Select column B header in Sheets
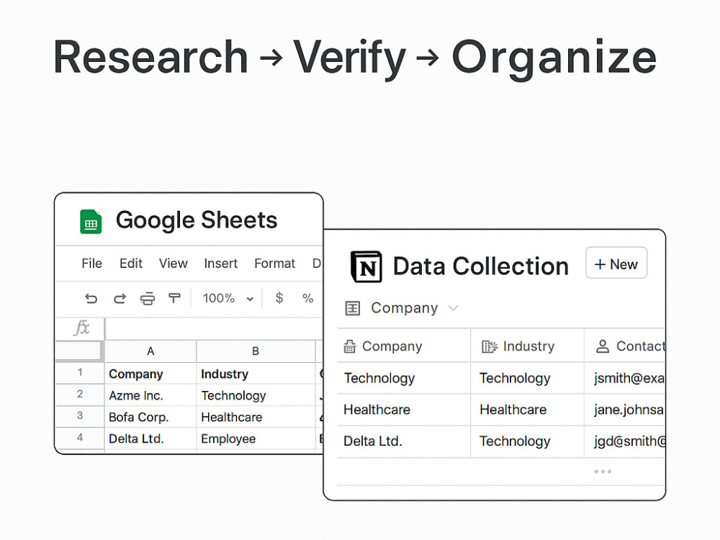720x540 pixels. coord(256,351)
